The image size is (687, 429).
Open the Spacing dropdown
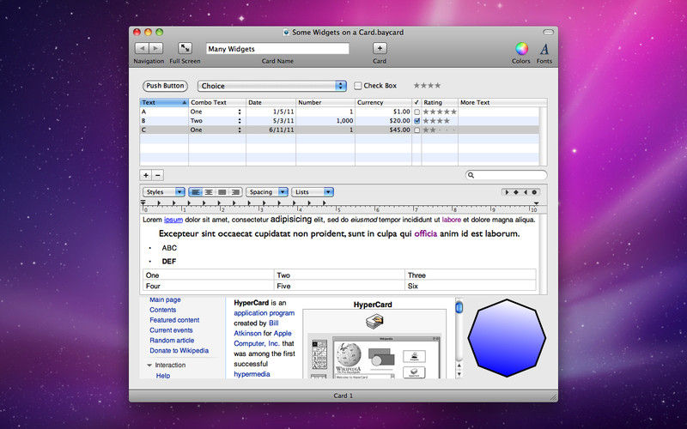(x=267, y=191)
